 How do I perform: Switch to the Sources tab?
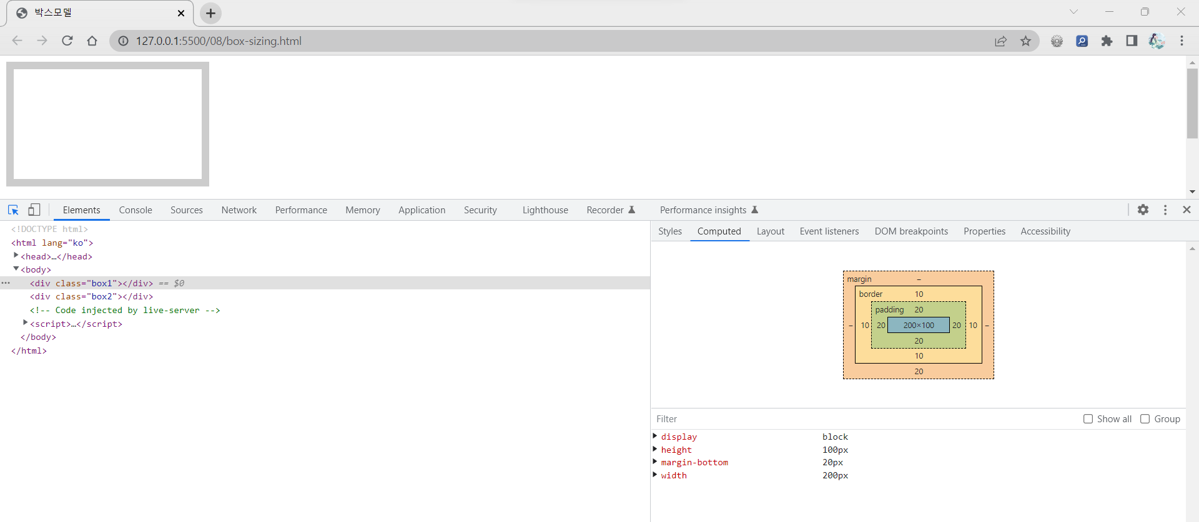pyautogui.click(x=187, y=210)
